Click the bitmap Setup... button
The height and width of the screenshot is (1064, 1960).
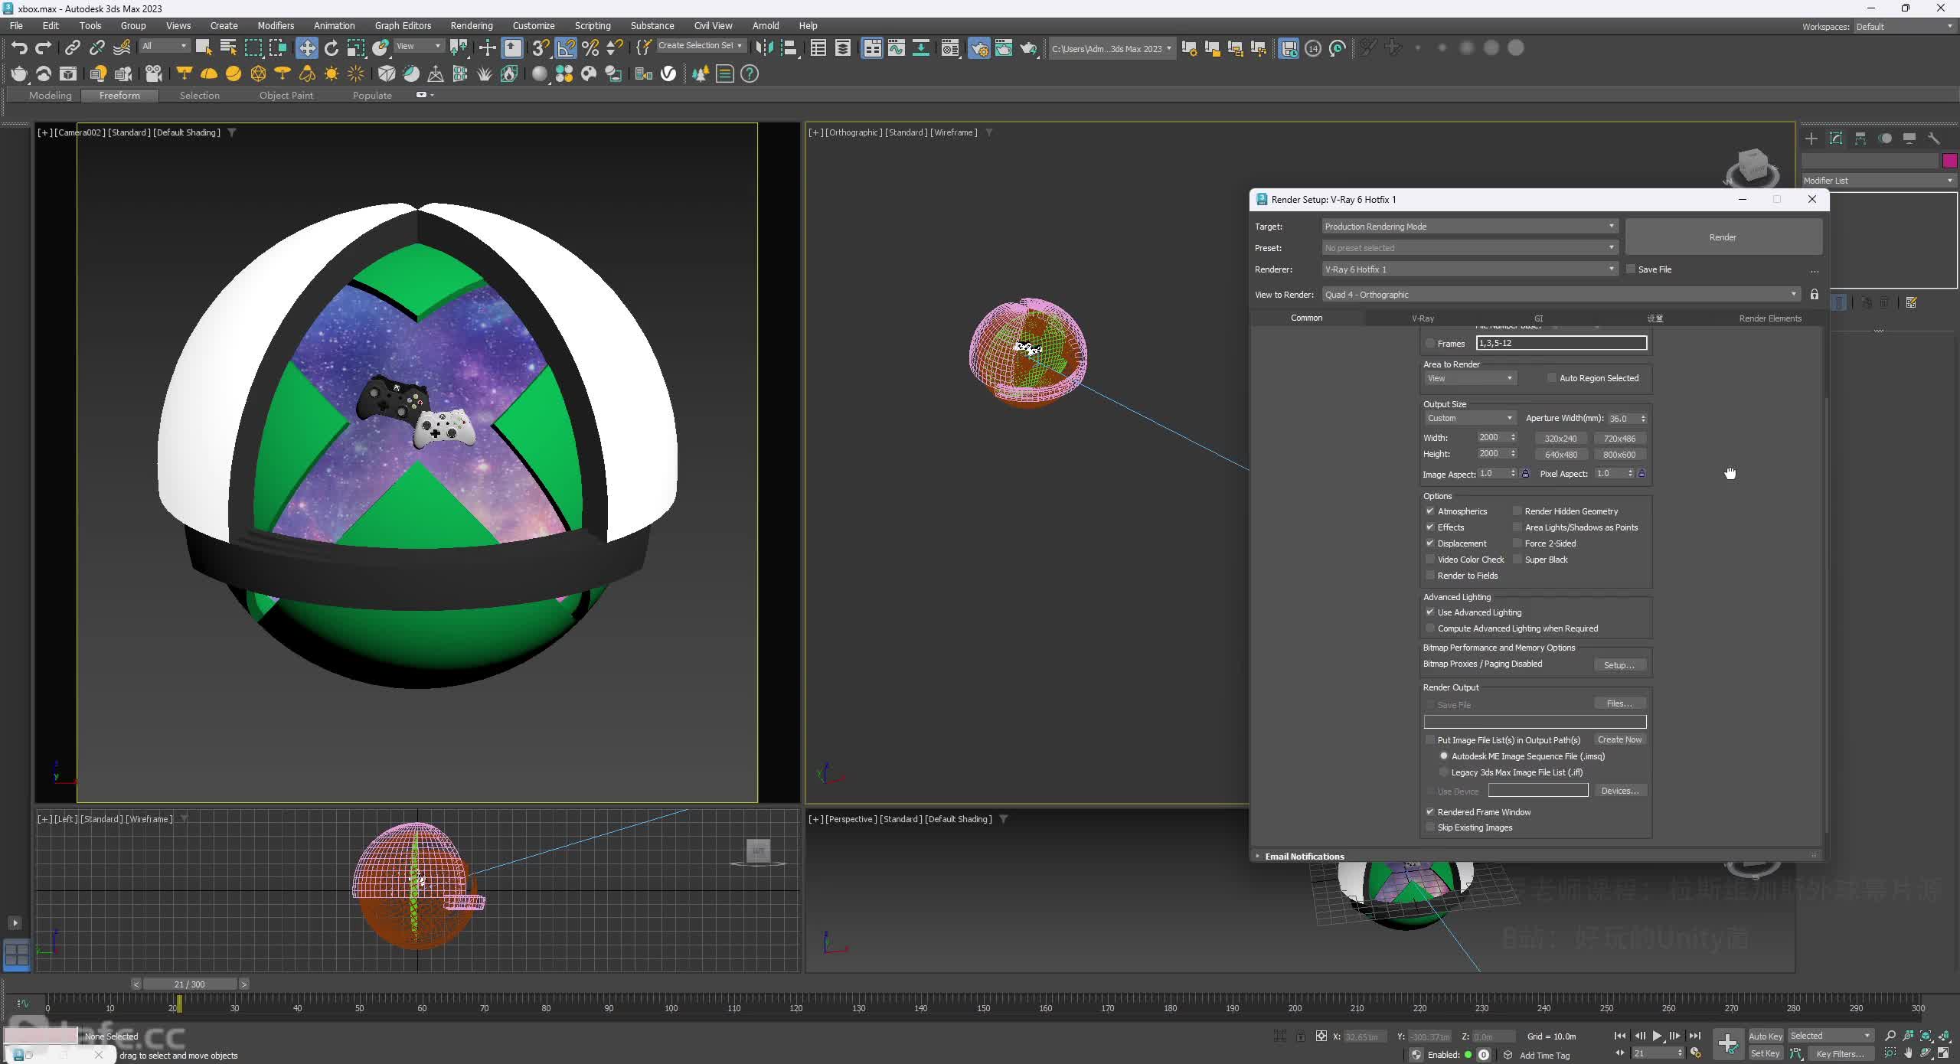[x=1619, y=665]
